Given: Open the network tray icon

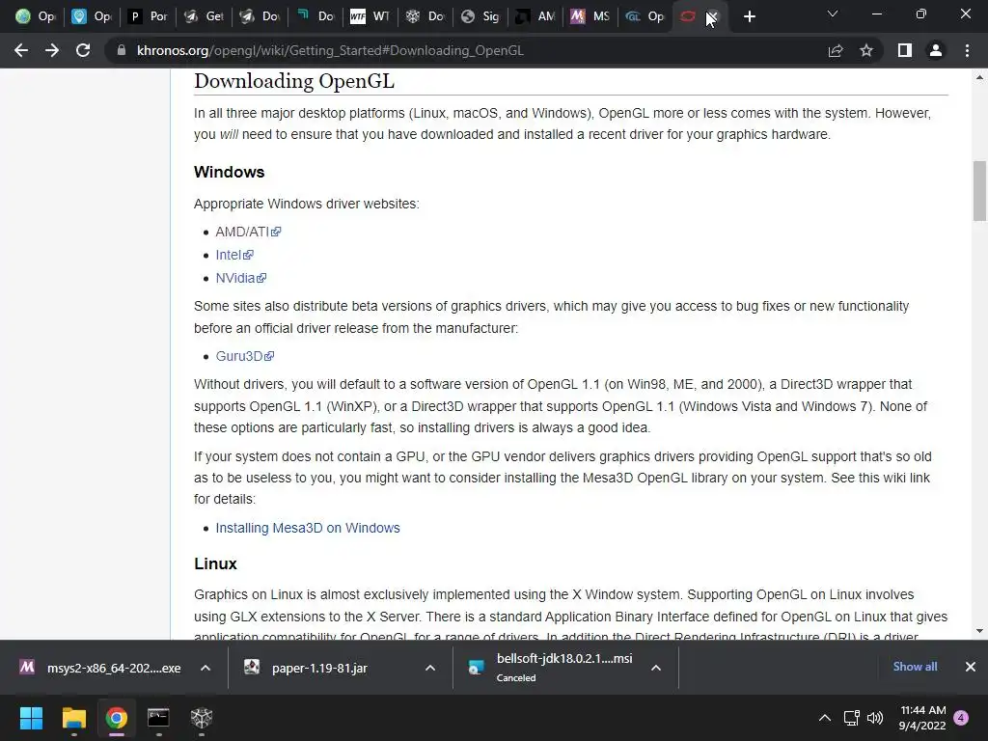Looking at the screenshot, I should [852, 718].
